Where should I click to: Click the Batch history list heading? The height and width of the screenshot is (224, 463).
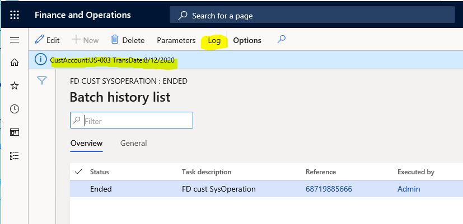[x=120, y=97]
